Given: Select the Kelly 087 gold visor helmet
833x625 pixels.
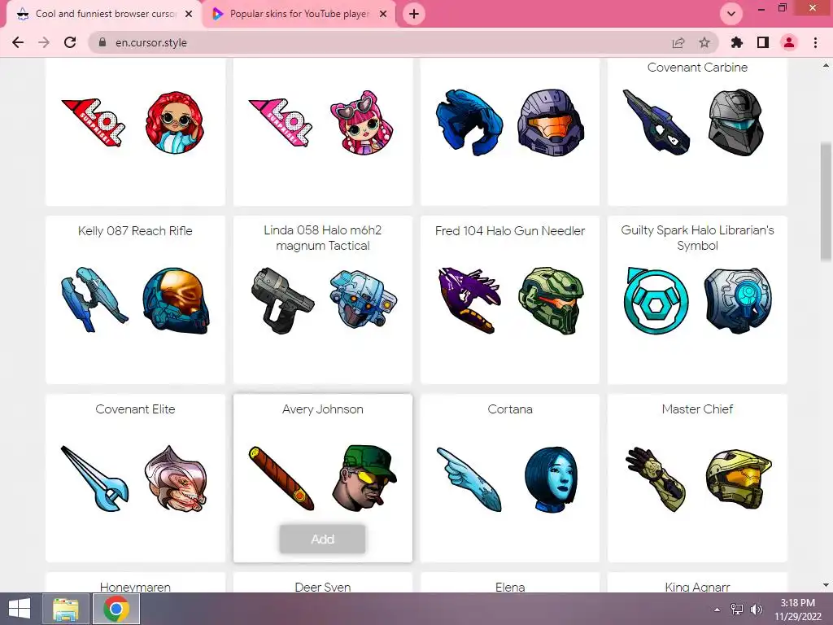Looking at the screenshot, I should (x=177, y=300).
